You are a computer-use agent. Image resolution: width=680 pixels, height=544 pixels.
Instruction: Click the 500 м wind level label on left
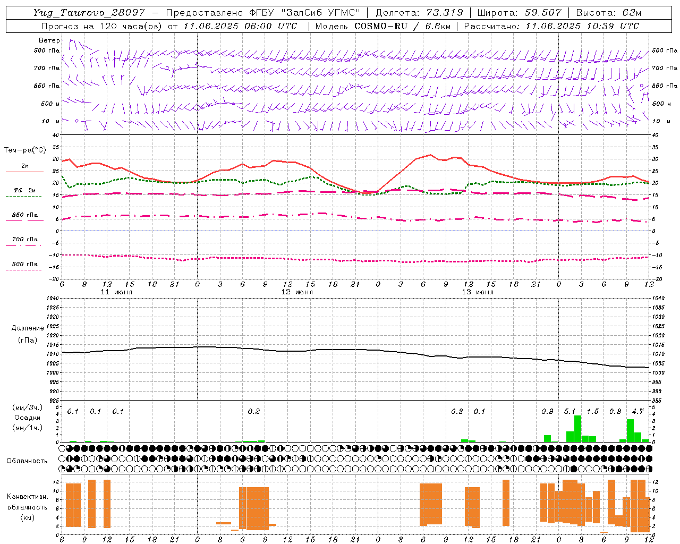50,104
